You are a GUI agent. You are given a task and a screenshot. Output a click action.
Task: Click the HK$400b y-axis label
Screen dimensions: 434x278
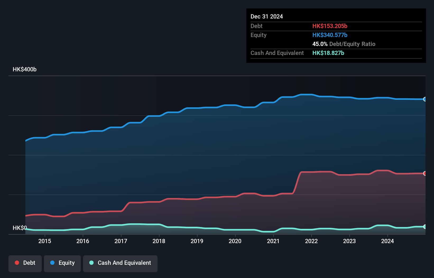pos(25,69)
